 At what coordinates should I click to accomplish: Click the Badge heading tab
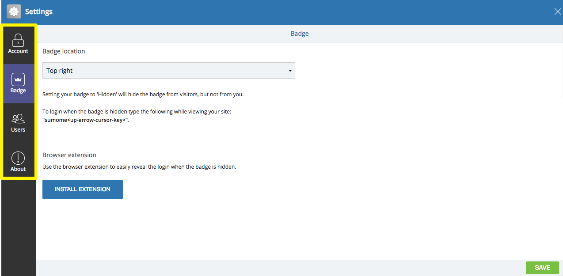tap(300, 34)
